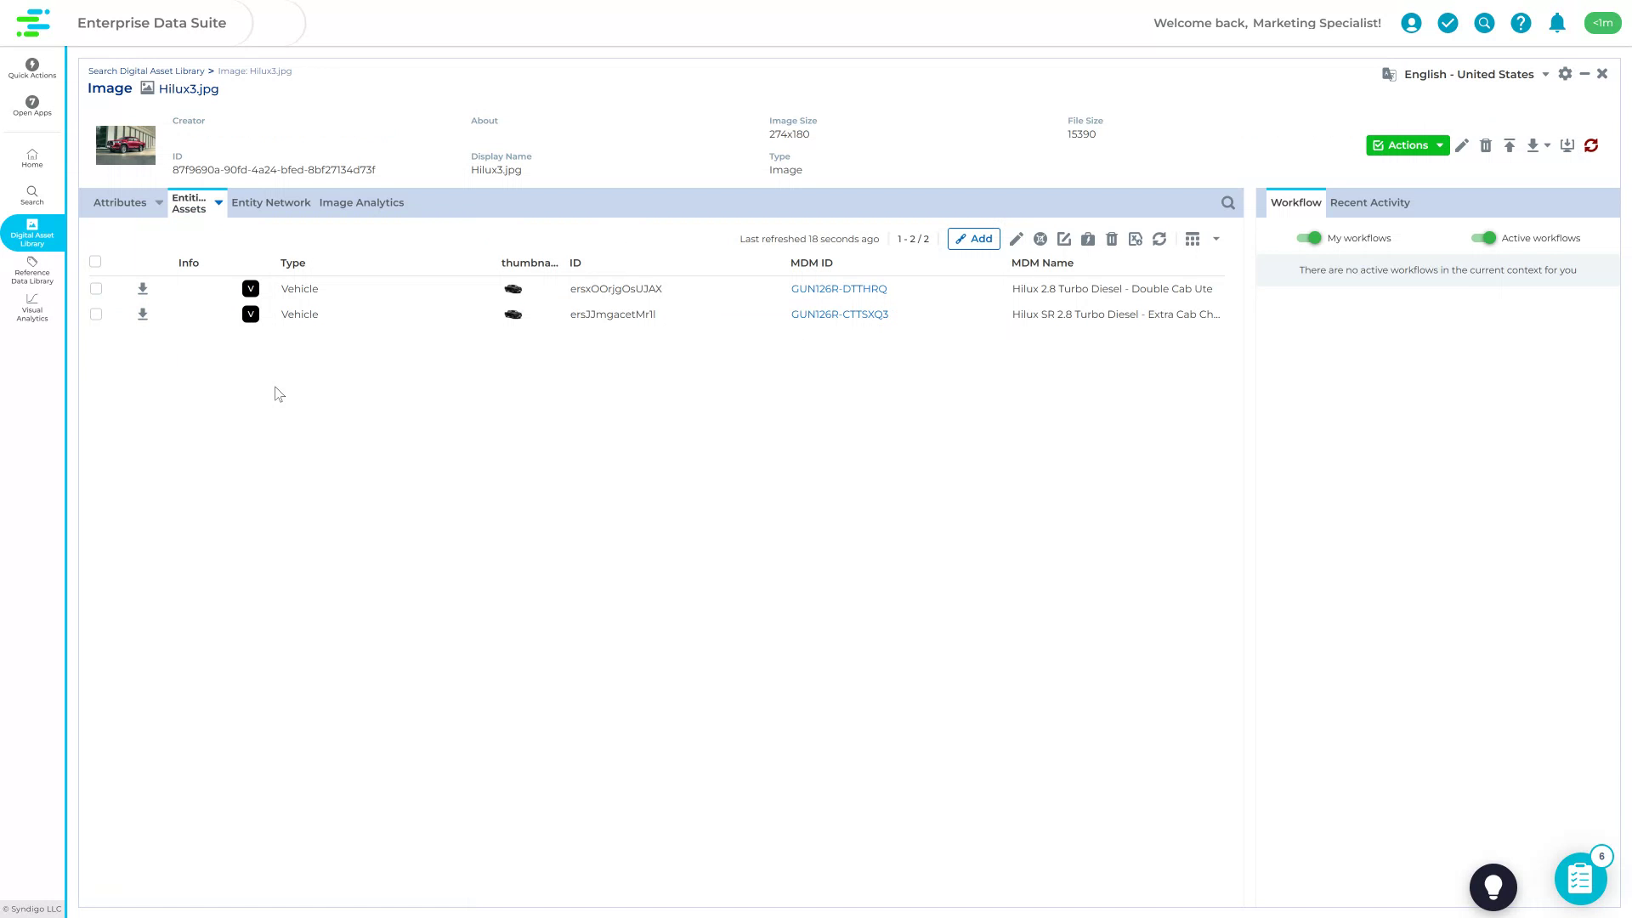Open Quick Actions from the left sidebar
The width and height of the screenshot is (1632, 918).
coord(31,68)
